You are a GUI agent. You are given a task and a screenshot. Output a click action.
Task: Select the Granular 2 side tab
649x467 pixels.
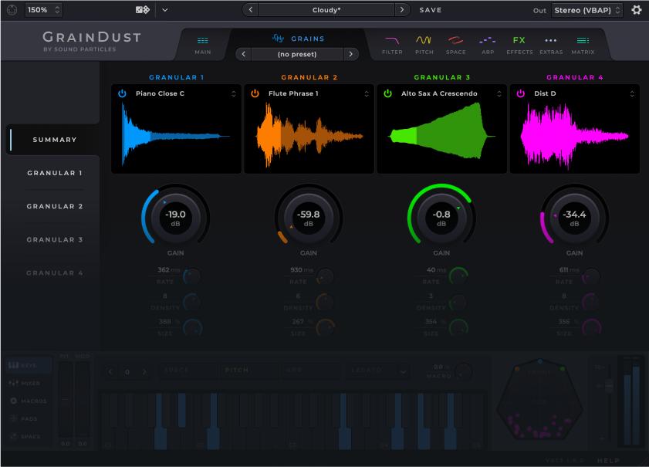click(x=55, y=206)
